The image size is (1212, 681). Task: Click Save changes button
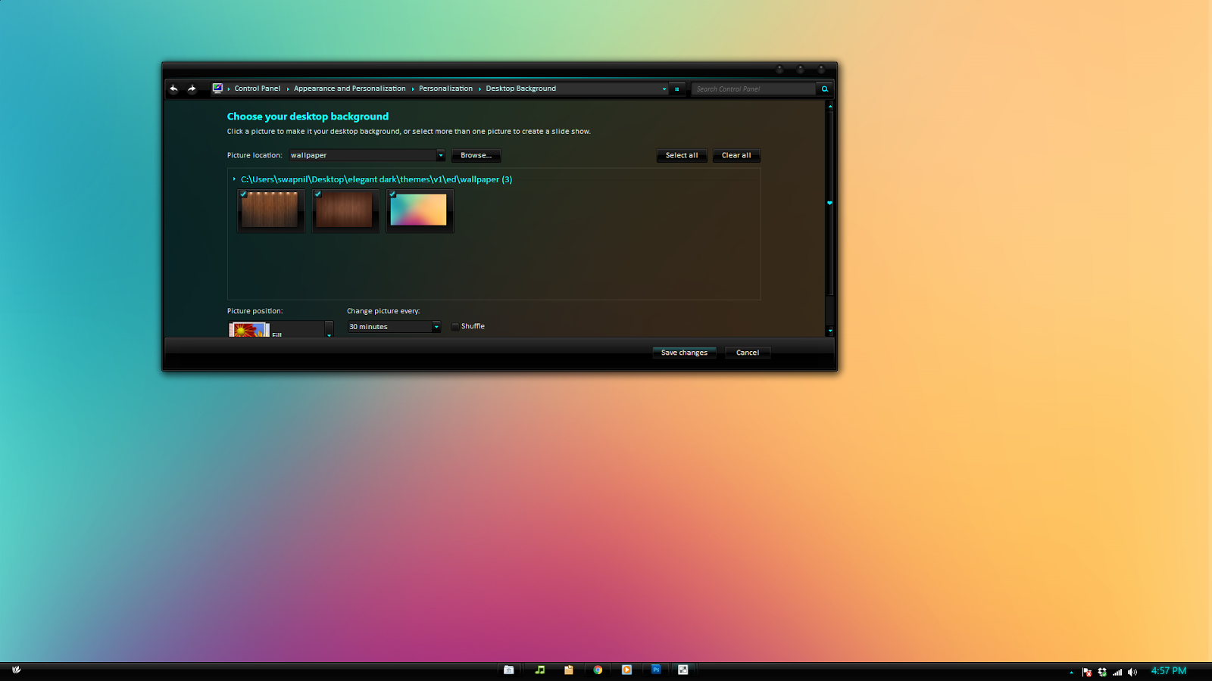click(684, 353)
